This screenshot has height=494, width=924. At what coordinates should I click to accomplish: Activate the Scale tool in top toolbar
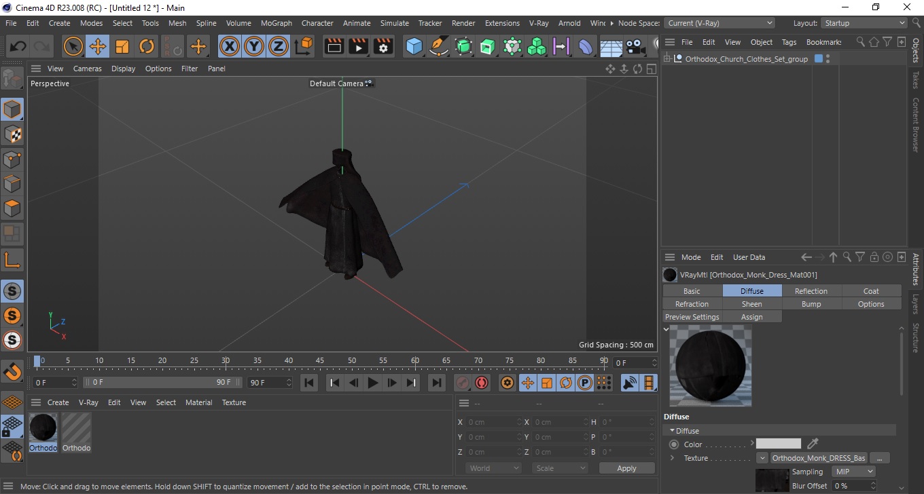[122, 47]
